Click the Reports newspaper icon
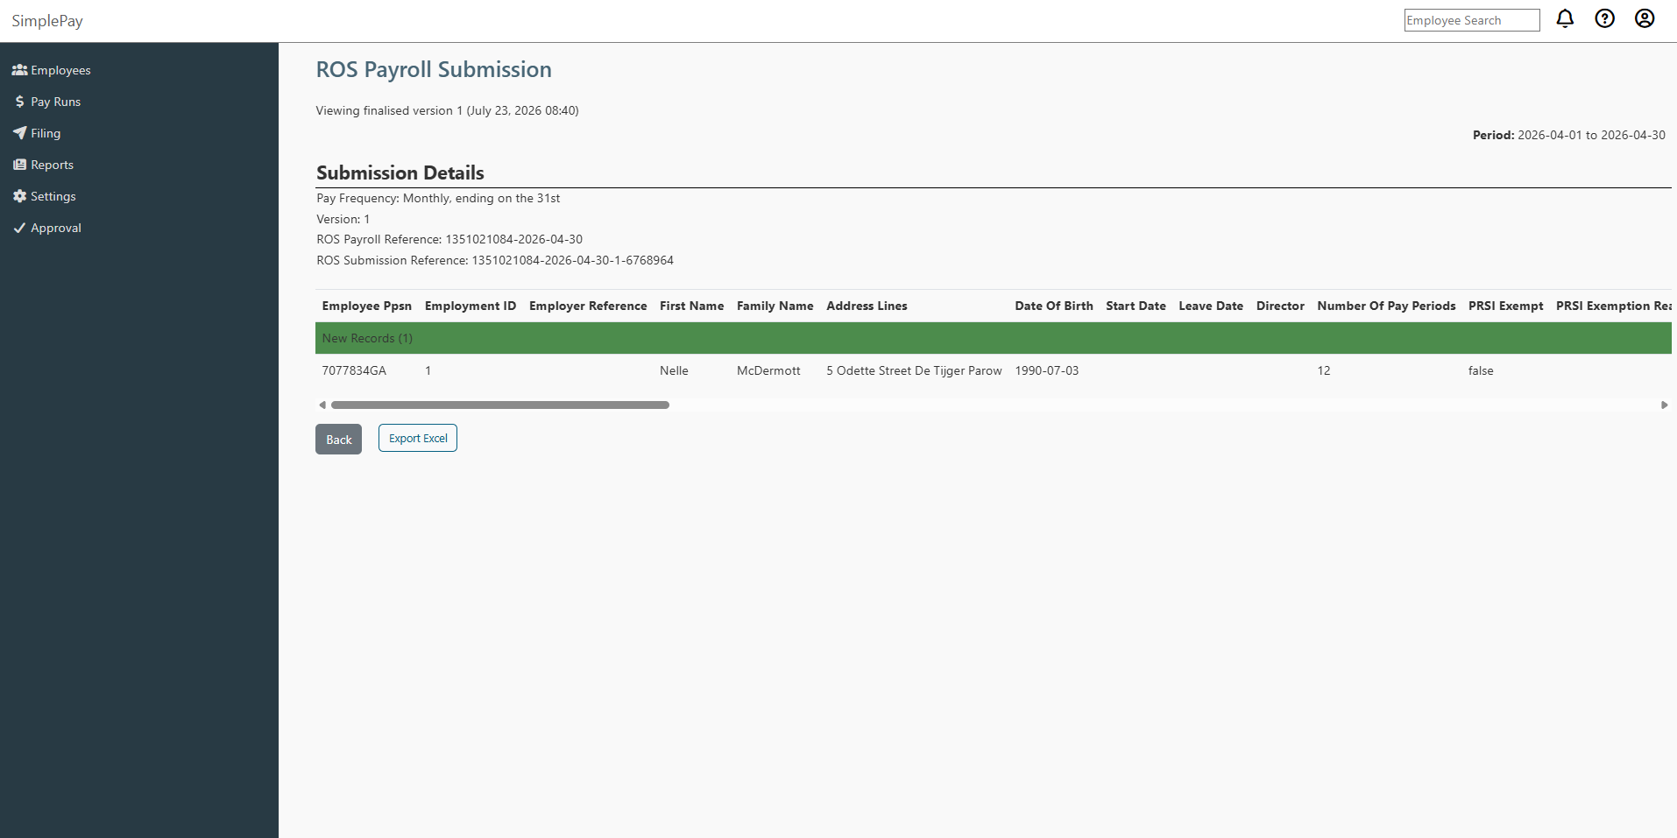The width and height of the screenshot is (1677, 838). coord(19,165)
